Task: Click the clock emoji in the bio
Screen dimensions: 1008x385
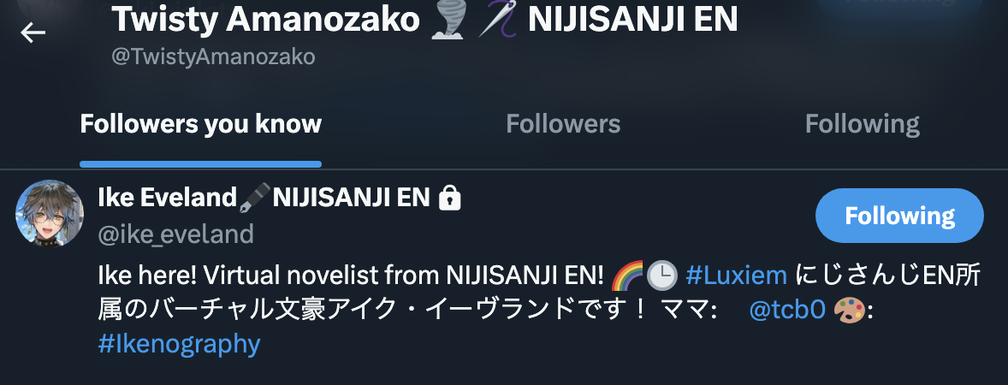Action: [661, 275]
